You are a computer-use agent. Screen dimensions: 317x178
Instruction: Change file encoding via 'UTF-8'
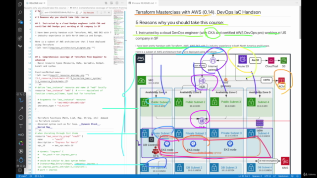[267, 176]
